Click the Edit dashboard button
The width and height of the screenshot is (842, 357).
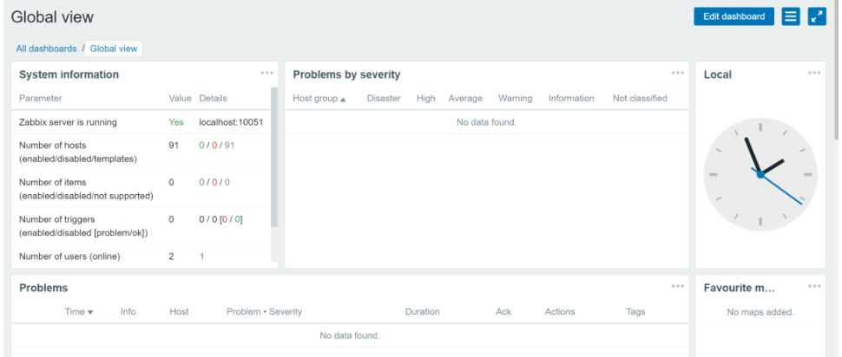pyautogui.click(x=733, y=16)
